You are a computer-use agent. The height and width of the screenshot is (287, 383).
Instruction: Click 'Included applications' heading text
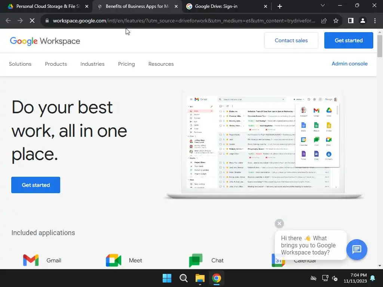[43, 233]
